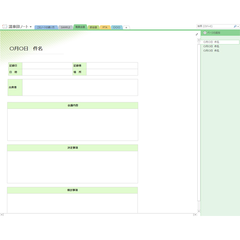The image size is (240, 240).
Task: Click the 記録日 label cell
Action: click(15, 66)
